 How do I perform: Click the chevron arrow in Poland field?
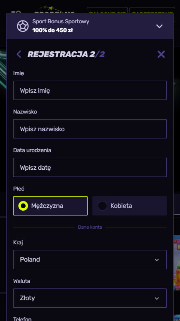(x=157, y=260)
